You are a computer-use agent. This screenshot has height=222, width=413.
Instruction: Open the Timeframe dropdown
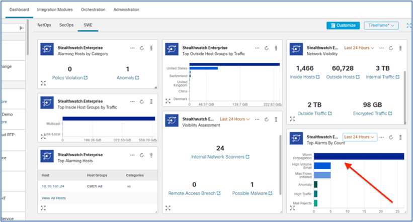pyautogui.click(x=381, y=25)
